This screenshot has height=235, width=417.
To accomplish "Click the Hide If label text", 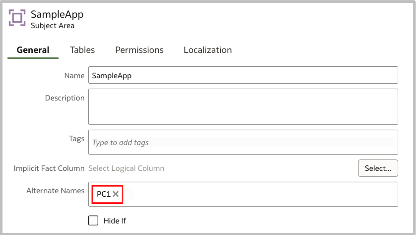I will (x=115, y=221).
